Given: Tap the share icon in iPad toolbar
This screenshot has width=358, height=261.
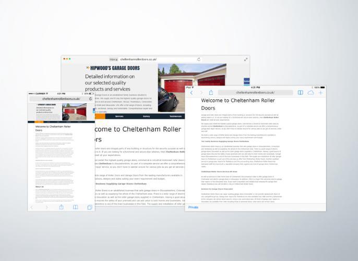Looking at the screenshot, I should [211, 93].
